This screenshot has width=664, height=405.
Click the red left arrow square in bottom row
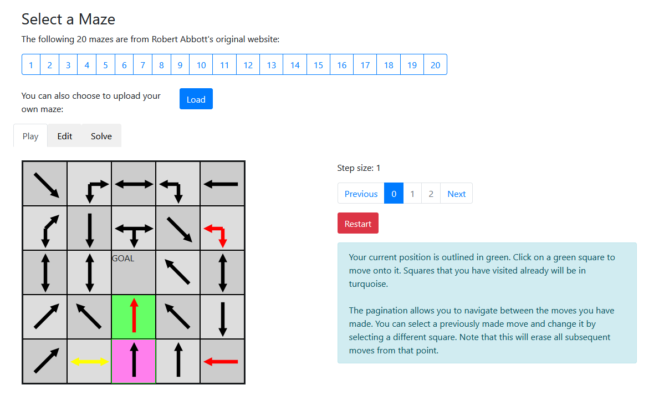coord(222,361)
